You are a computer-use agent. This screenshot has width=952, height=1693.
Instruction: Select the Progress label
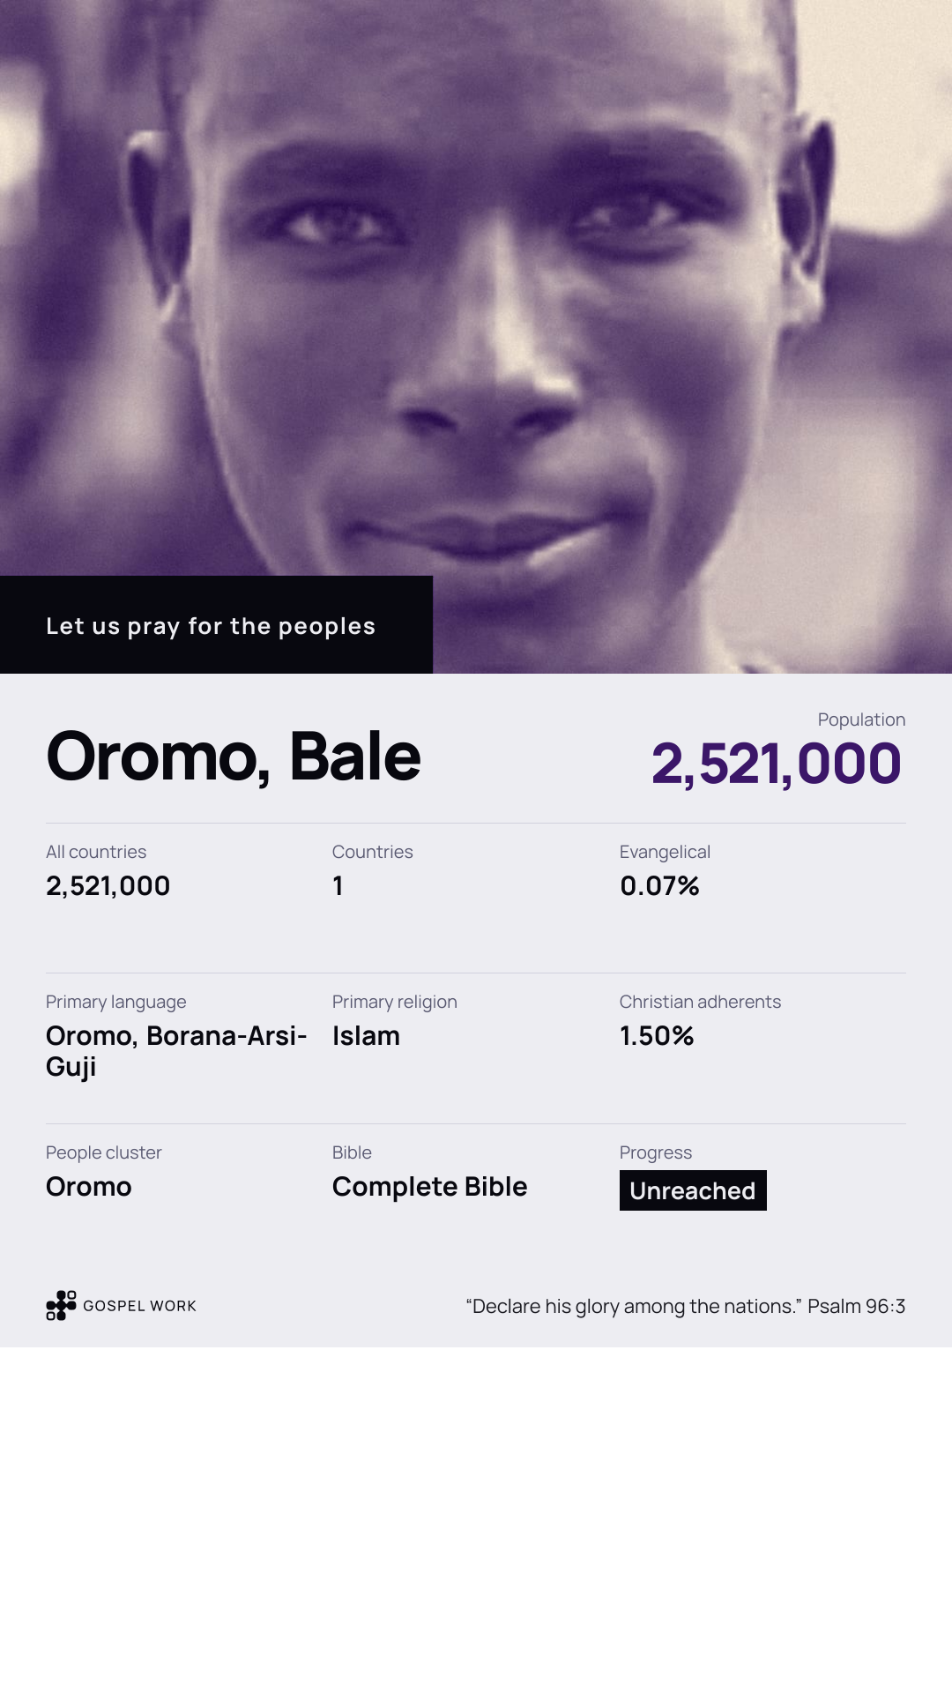pos(656,1152)
